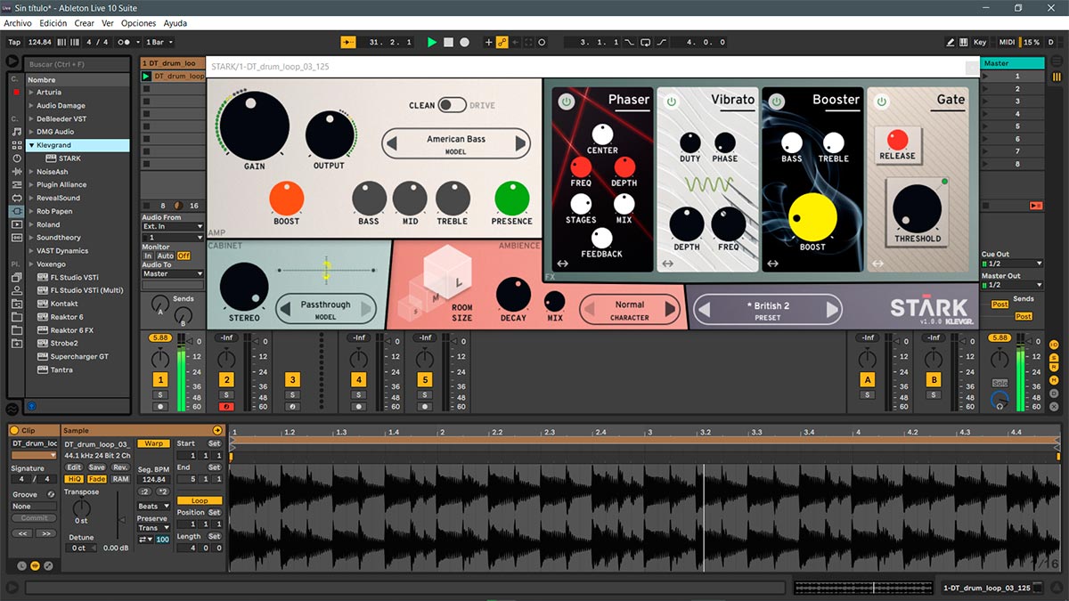Open the Audio To Master dropdown

point(173,274)
